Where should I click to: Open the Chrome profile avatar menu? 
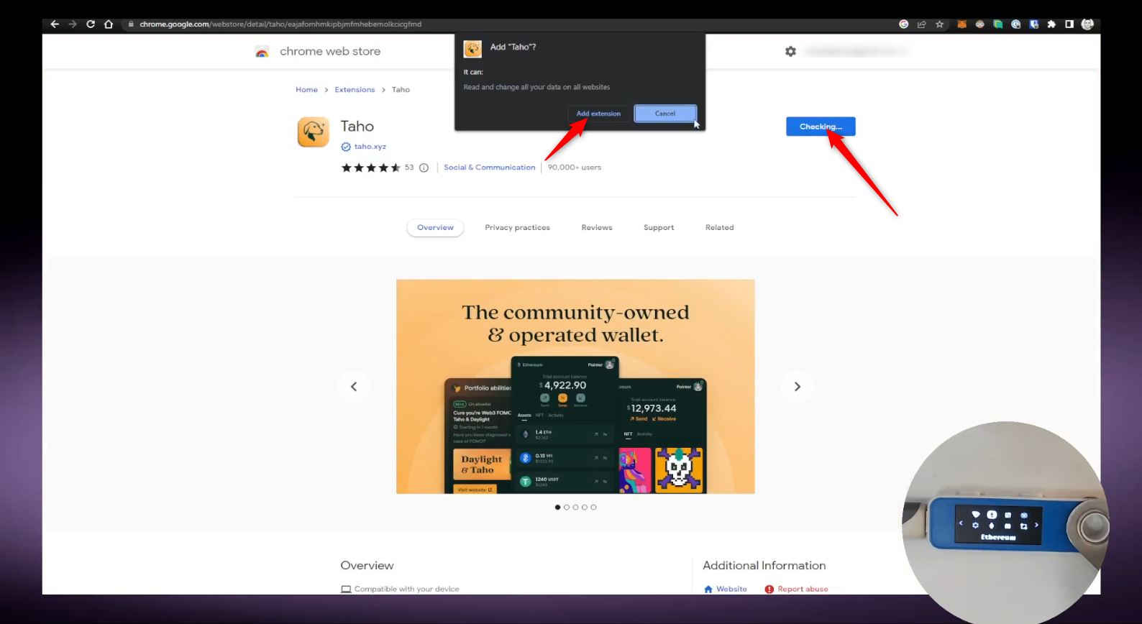tap(1087, 24)
